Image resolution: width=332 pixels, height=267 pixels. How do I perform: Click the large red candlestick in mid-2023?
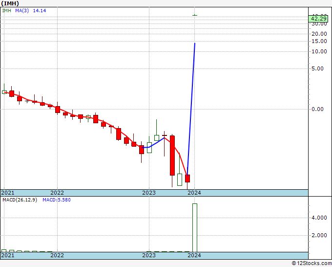click(x=172, y=156)
